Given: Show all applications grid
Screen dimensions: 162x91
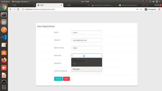Looking at the screenshot, I should (4, 87).
